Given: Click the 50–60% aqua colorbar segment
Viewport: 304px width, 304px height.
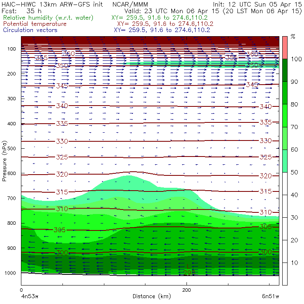Looking at the screenshot, I should point(285,161).
